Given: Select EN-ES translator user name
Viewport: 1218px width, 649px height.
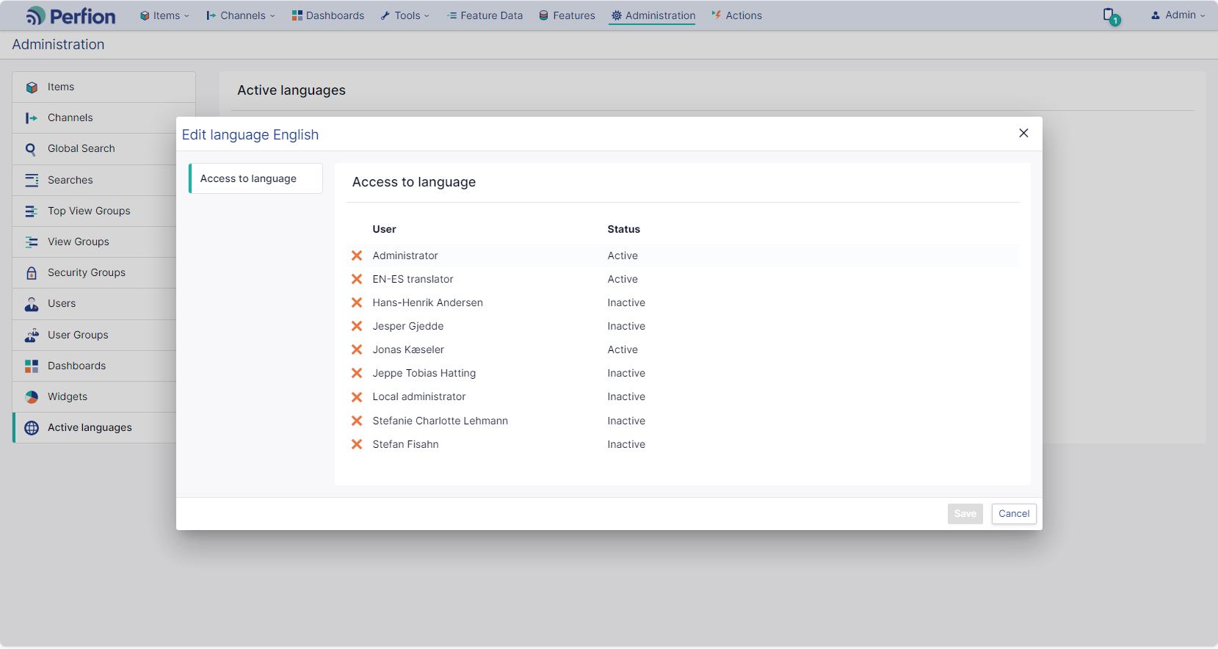Looking at the screenshot, I should point(413,279).
